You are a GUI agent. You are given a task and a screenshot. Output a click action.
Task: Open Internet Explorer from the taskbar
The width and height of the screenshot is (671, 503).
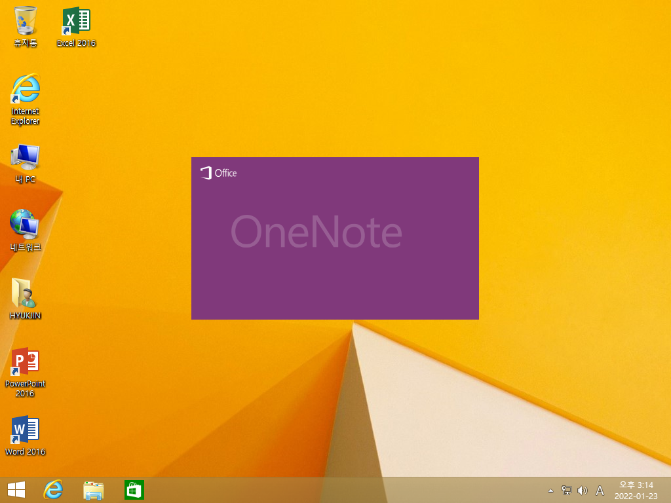coord(54,490)
